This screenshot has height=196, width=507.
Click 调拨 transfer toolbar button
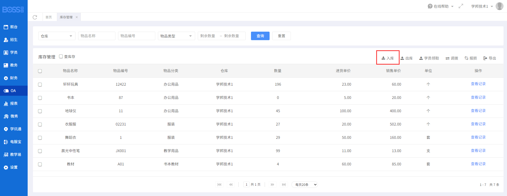pyautogui.click(x=452, y=58)
